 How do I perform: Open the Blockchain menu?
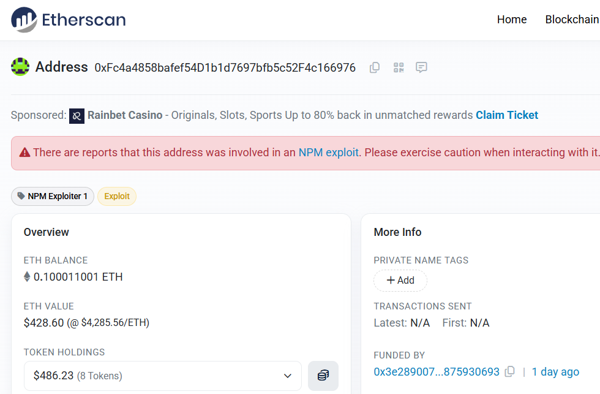(x=572, y=20)
